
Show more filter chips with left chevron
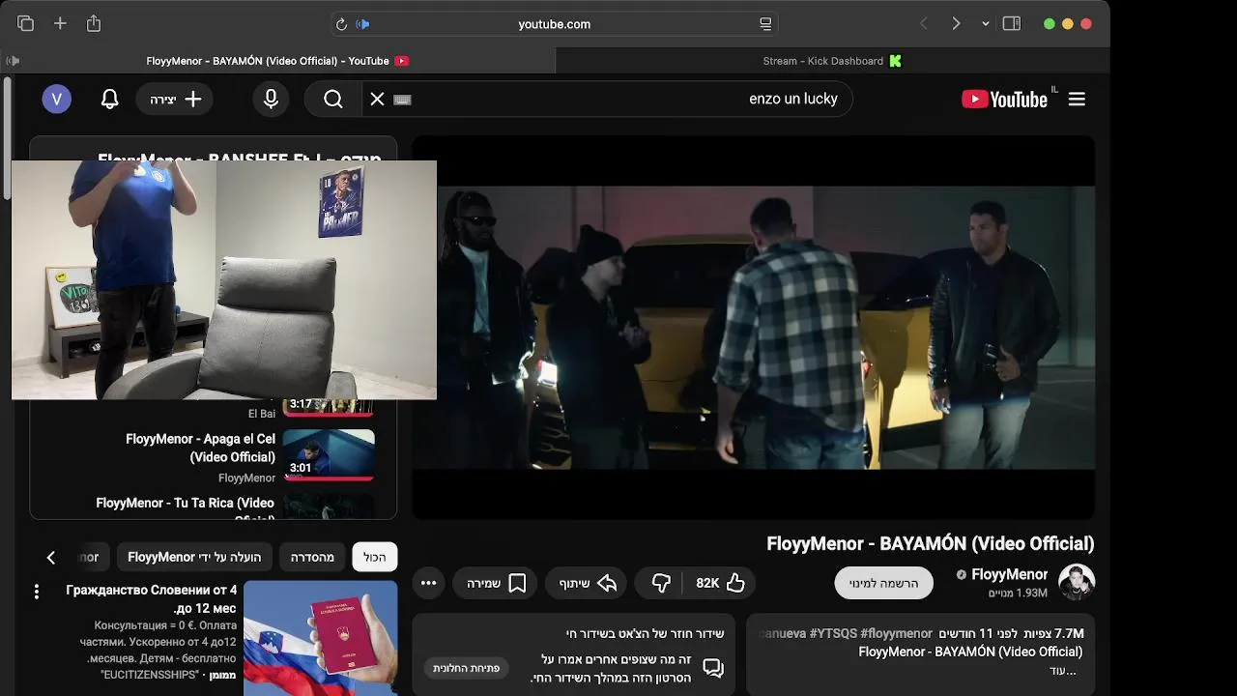pos(51,557)
